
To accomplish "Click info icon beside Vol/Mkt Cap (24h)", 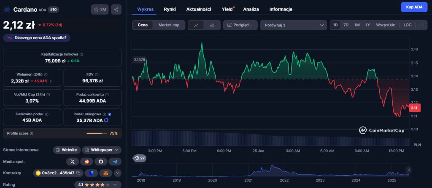I will (48, 95).
